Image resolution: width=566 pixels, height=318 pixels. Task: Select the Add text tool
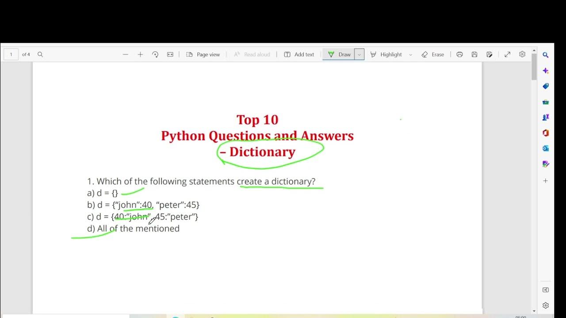[299, 54]
